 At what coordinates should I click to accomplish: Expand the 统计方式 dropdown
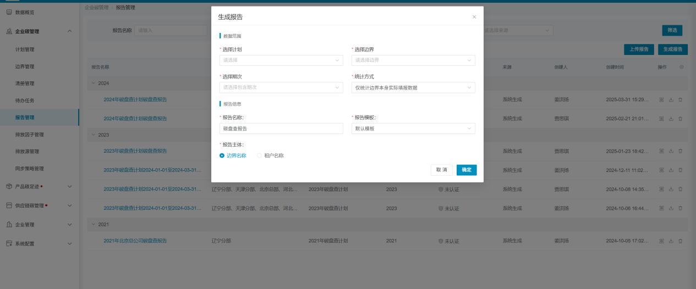pyautogui.click(x=413, y=87)
